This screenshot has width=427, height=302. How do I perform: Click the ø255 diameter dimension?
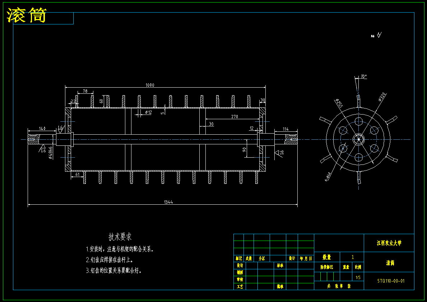339,103
